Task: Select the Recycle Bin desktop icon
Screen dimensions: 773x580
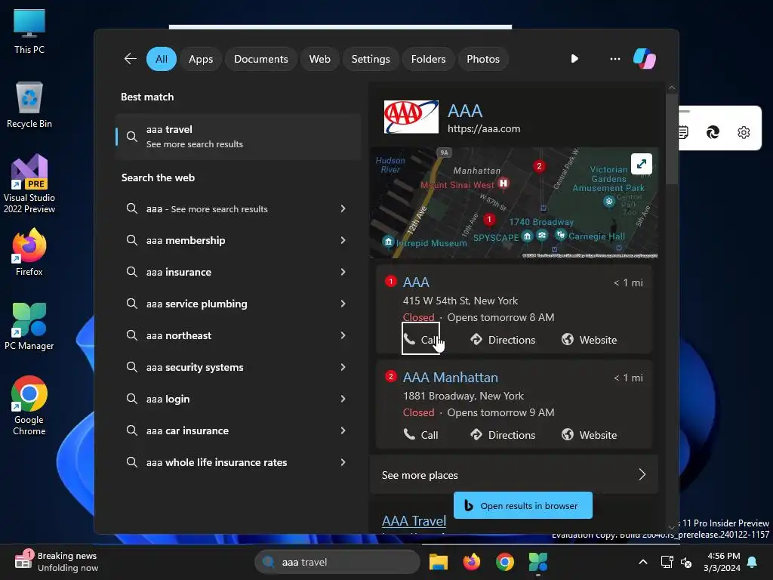Action: (x=29, y=105)
